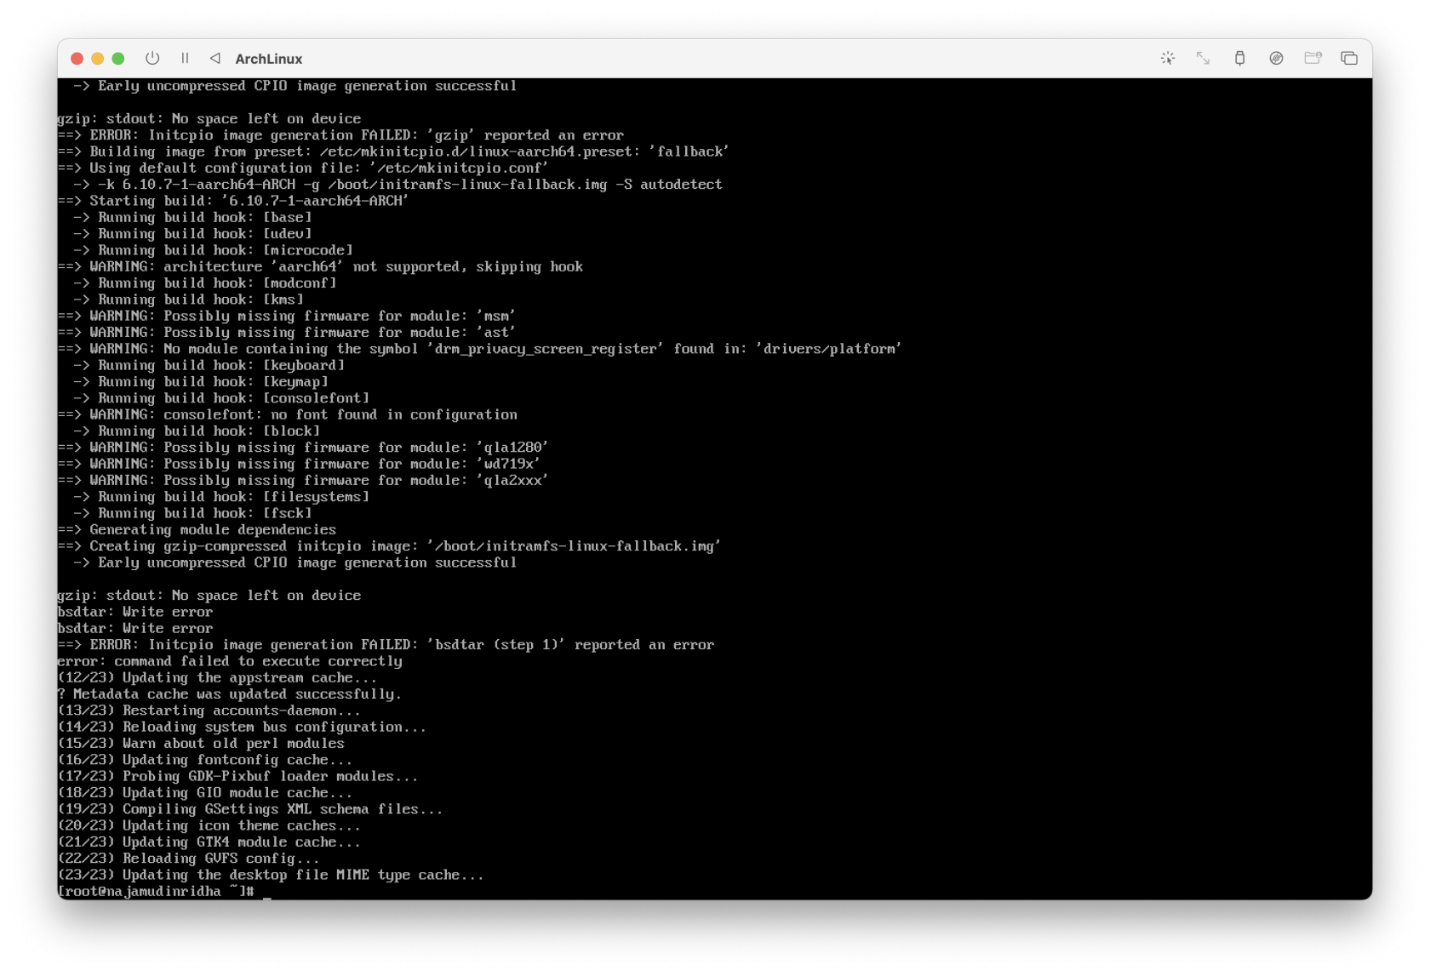Click "Running build hook: [base]" line
Image resolution: width=1430 pixels, height=976 pixels.
192,217
